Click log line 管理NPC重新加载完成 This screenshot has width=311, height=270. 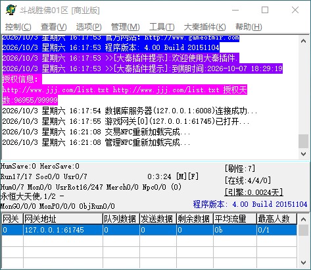tap(96, 142)
